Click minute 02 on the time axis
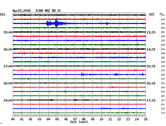The height and width of the screenshot is (126, 166). pos(30,119)
